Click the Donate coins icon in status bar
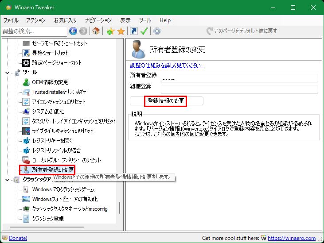This screenshot has height=243, width=324. pyautogui.click(x=5, y=238)
